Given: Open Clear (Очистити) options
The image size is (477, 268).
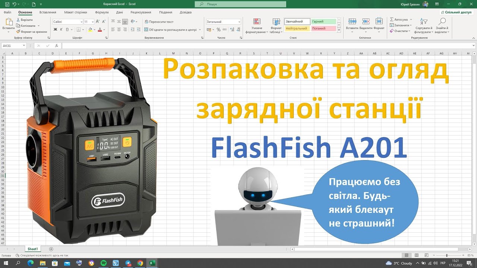Looking at the screenshot, I should pos(400,31).
